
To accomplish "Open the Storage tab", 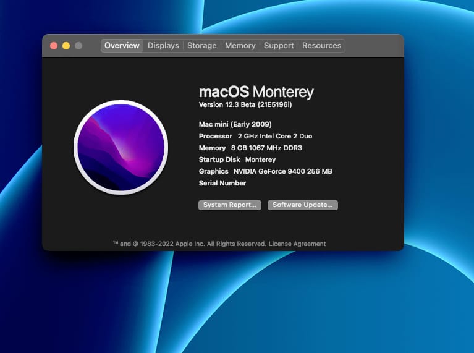I will pyautogui.click(x=202, y=46).
